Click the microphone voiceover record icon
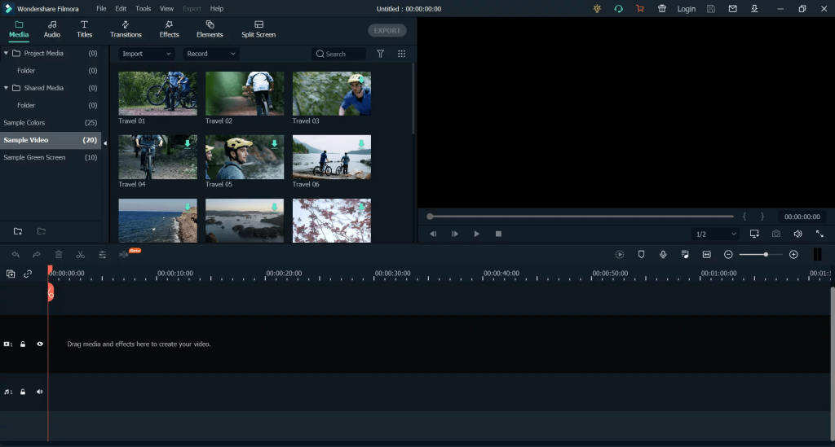 (x=663, y=255)
